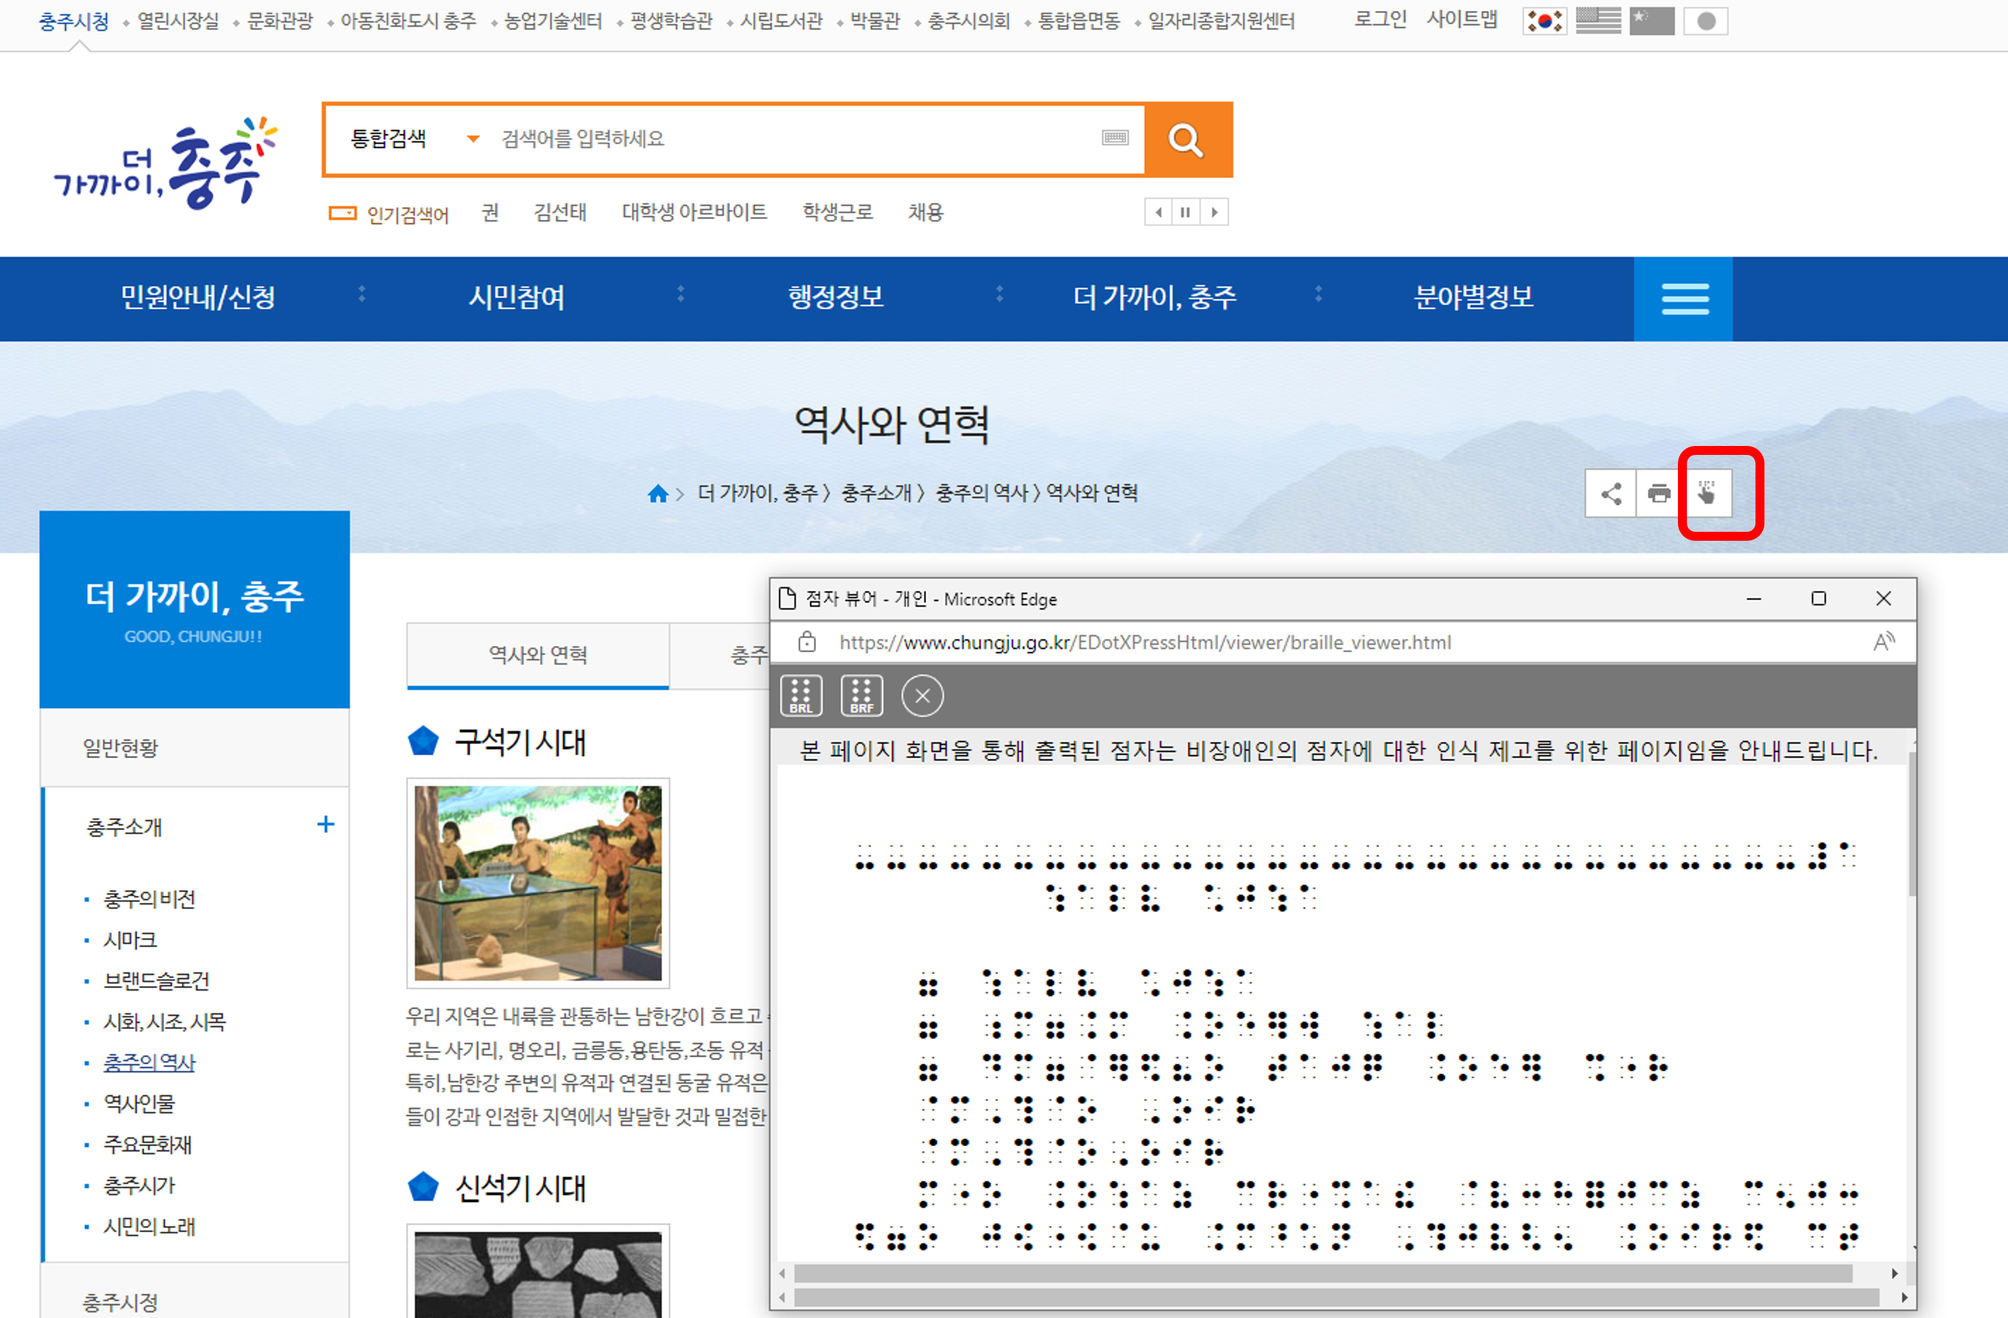The image size is (2008, 1318).
Task: Click the Edge address bar URL
Action: [1145, 643]
